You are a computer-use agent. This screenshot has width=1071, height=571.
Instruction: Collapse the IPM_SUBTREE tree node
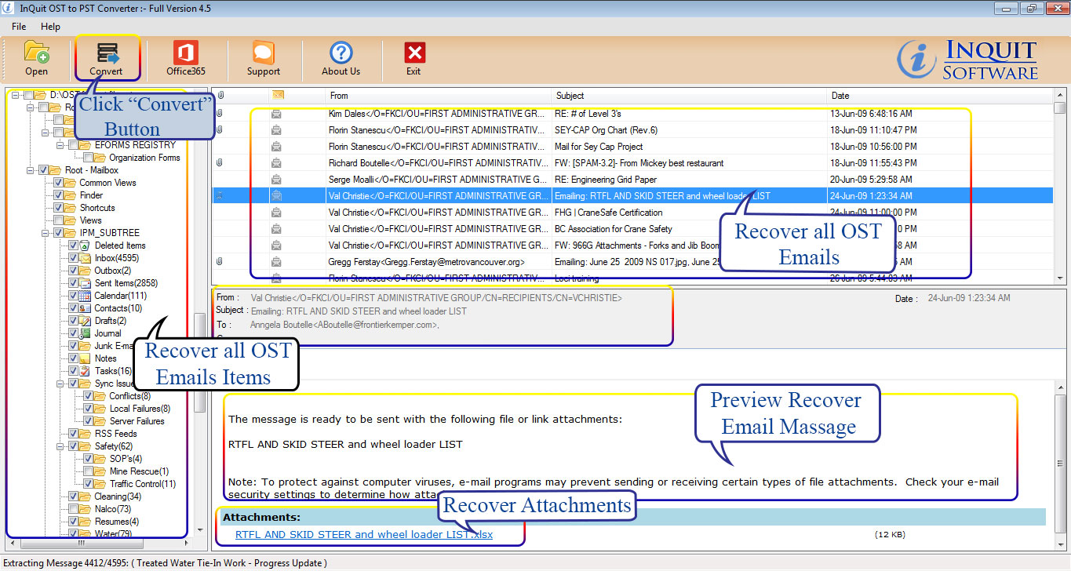(x=46, y=233)
